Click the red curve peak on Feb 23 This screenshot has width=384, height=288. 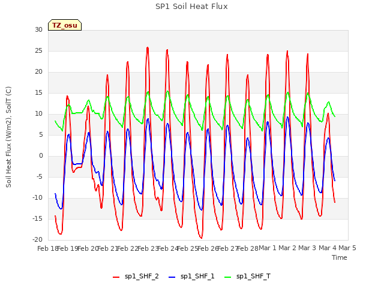148,47
